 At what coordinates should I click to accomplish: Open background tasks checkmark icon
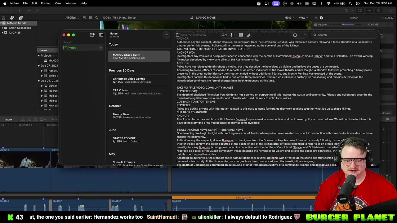tap(38, 11)
